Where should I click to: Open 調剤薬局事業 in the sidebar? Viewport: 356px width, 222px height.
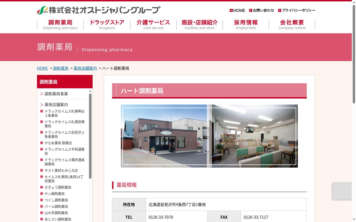56,94
